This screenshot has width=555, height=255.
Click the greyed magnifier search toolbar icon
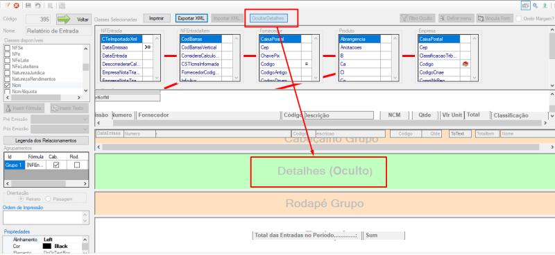50,6
